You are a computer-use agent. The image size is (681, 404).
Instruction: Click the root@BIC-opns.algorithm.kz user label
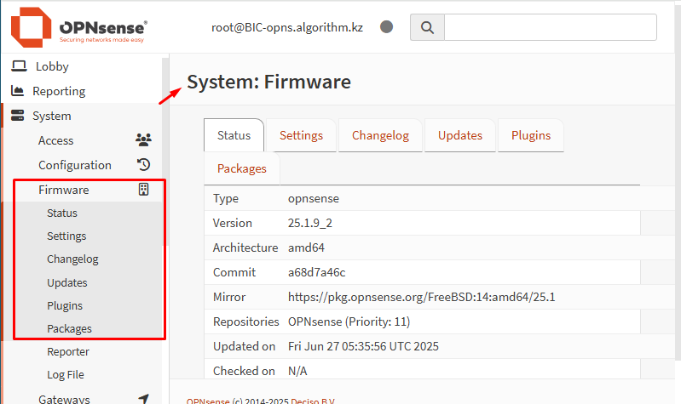(287, 27)
